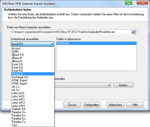The image size is (150, 127).
Task: Click the Ändern button
Action: pyautogui.click(x=123, y=85)
